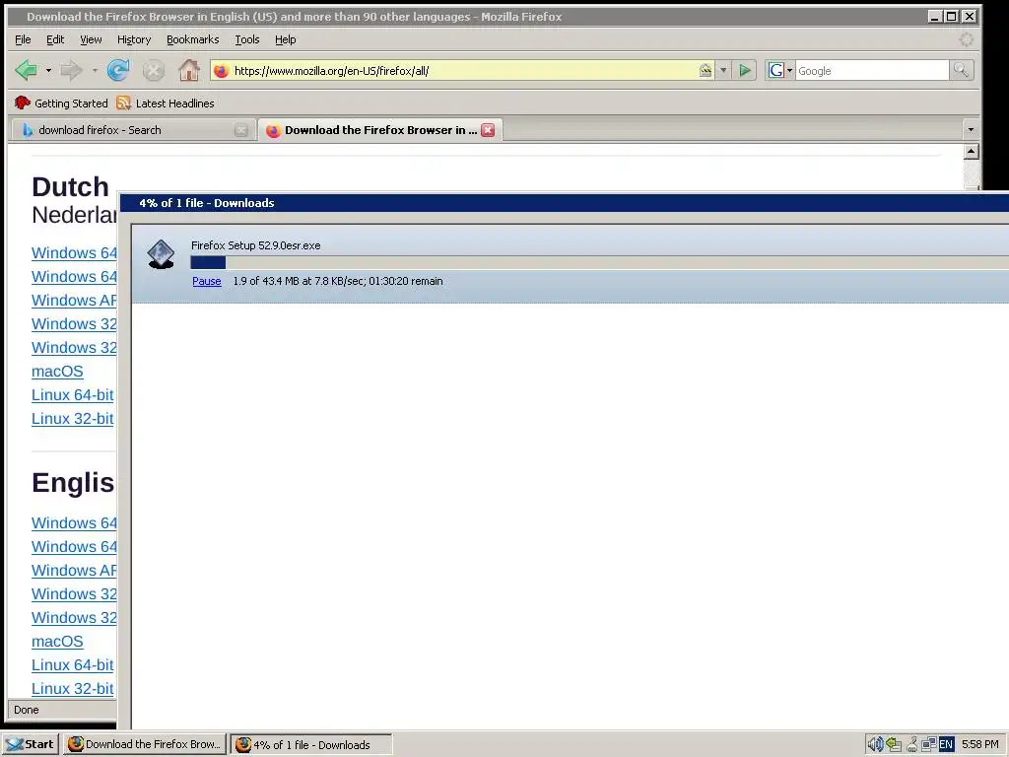This screenshot has height=757, width=1009.
Task: Click the site favicon in the address bar
Action: tap(221, 71)
